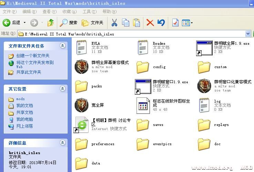Click 共享此文件夹 link
Viewport: 254px width, 172px height.
[29, 72]
